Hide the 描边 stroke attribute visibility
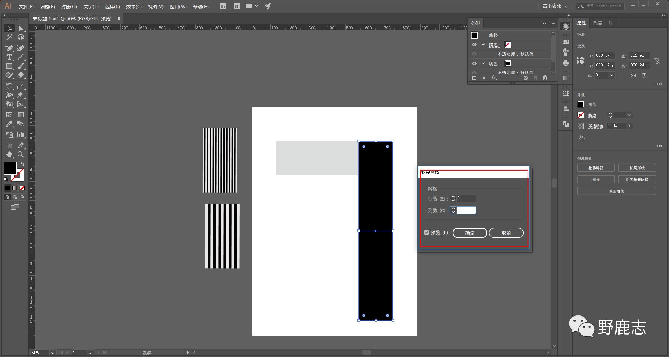 [474, 45]
